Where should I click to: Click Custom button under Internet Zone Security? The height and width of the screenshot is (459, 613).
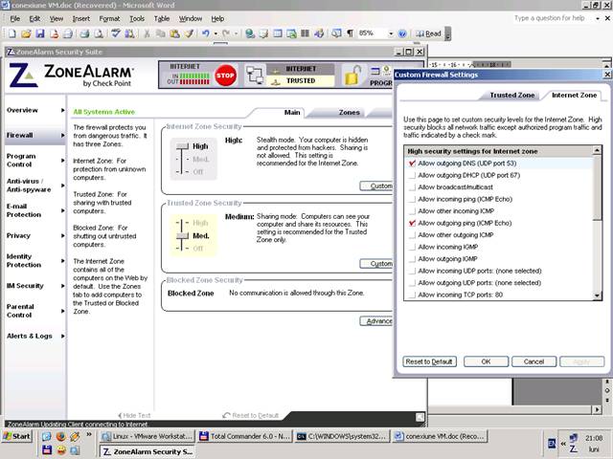pos(376,186)
